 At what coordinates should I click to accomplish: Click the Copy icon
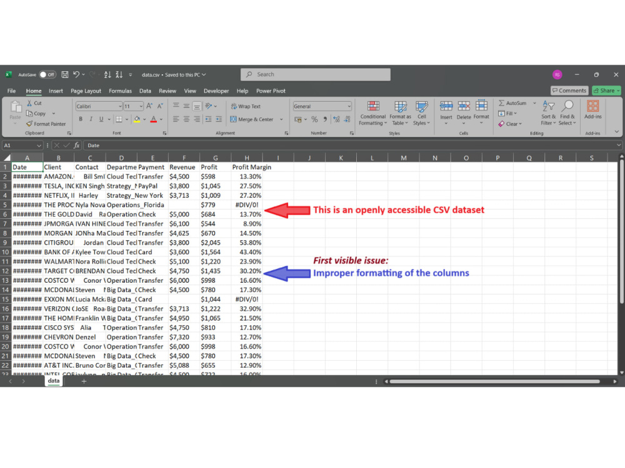click(29, 114)
